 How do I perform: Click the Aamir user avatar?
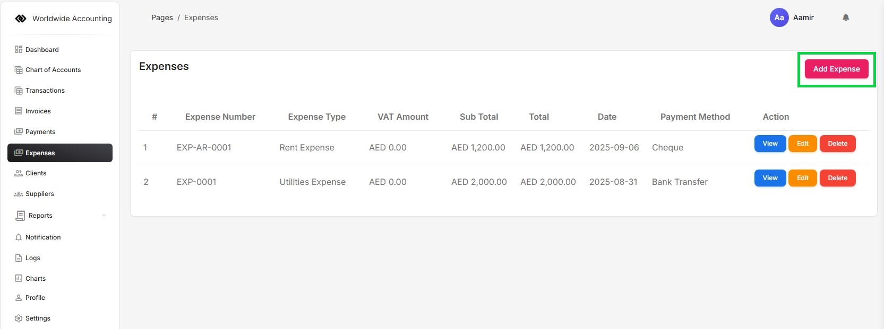coord(779,17)
